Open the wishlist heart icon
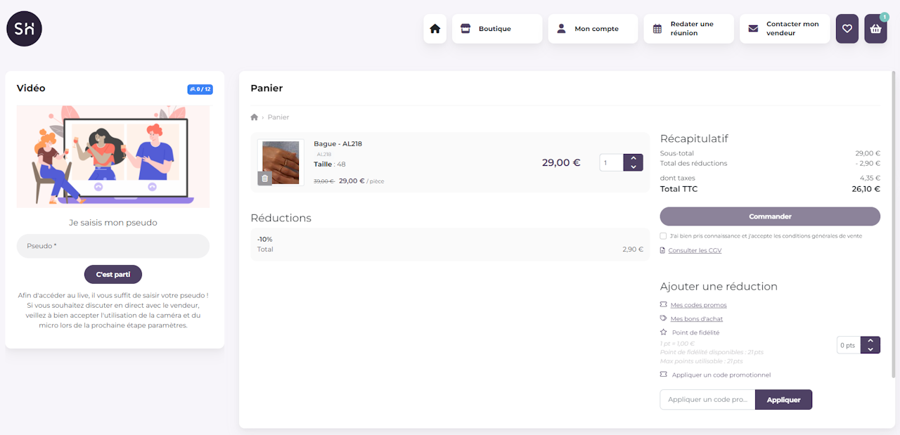The image size is (900, 435). (x=847, y=29)
